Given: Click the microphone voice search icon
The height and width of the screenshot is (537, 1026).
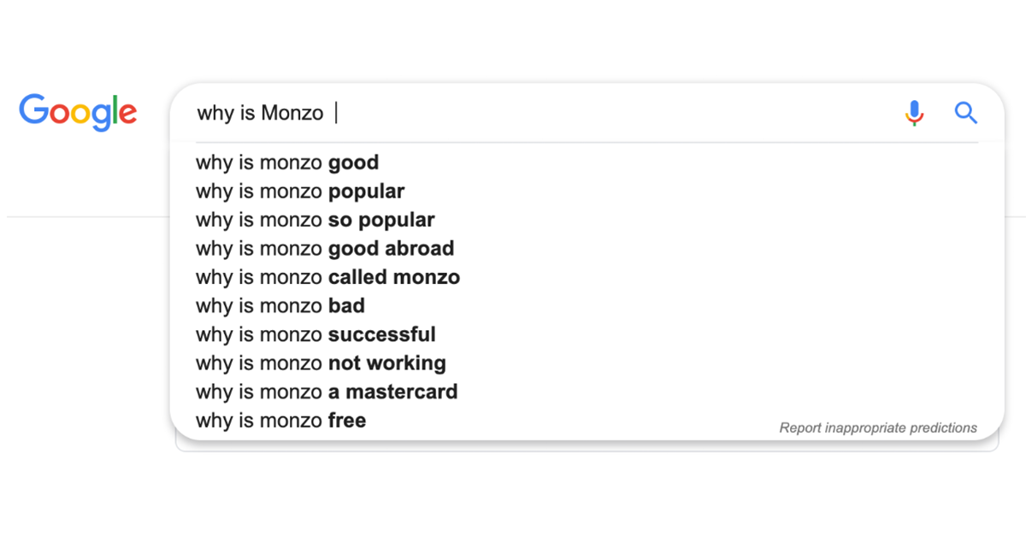Looking at the screenshot, I should click(914, 112).
